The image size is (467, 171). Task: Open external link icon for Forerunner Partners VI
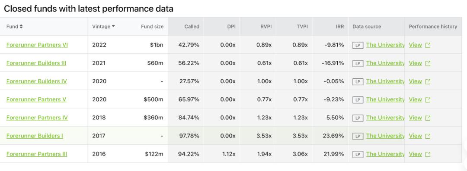click(428, 45)
